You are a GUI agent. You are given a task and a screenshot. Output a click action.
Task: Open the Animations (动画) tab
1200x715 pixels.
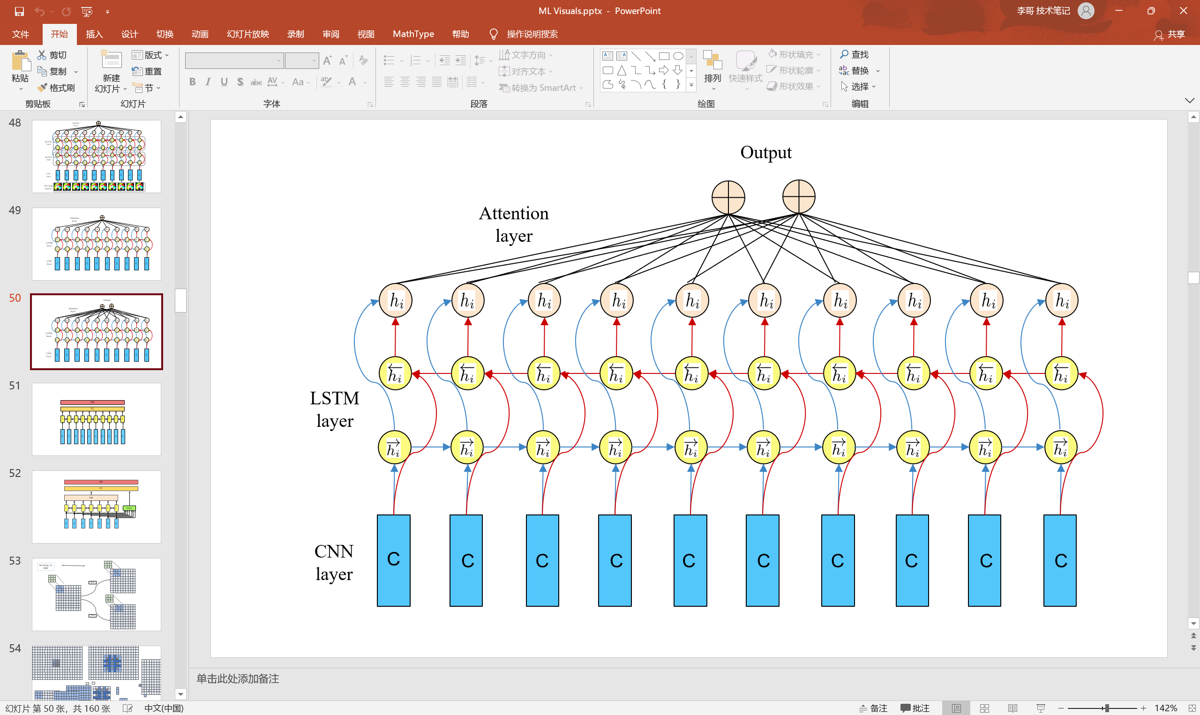click(x=200, y=34)
